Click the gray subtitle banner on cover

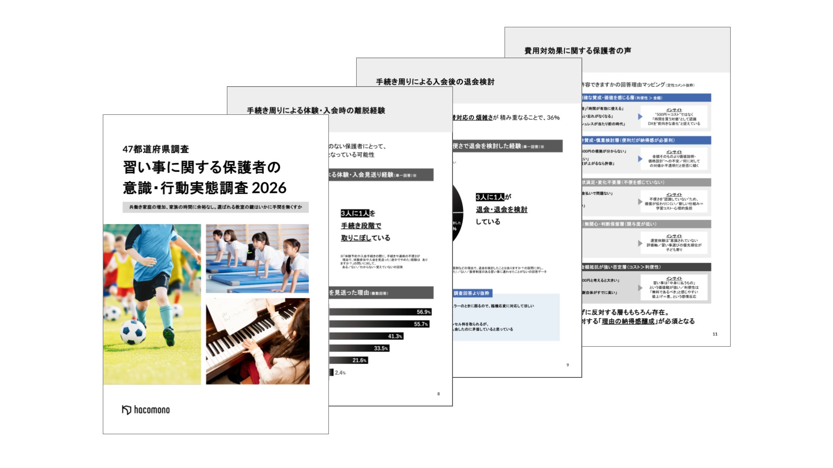pos(215,207)
